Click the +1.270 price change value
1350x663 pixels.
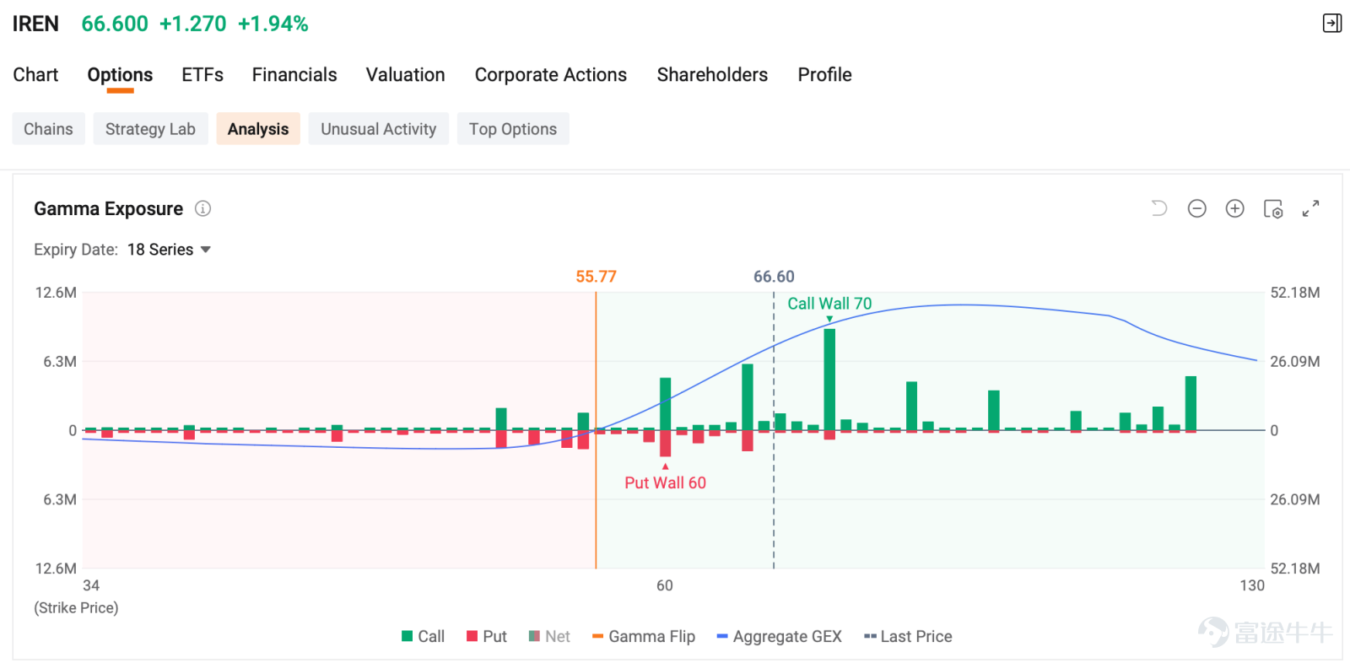(192, 24)
